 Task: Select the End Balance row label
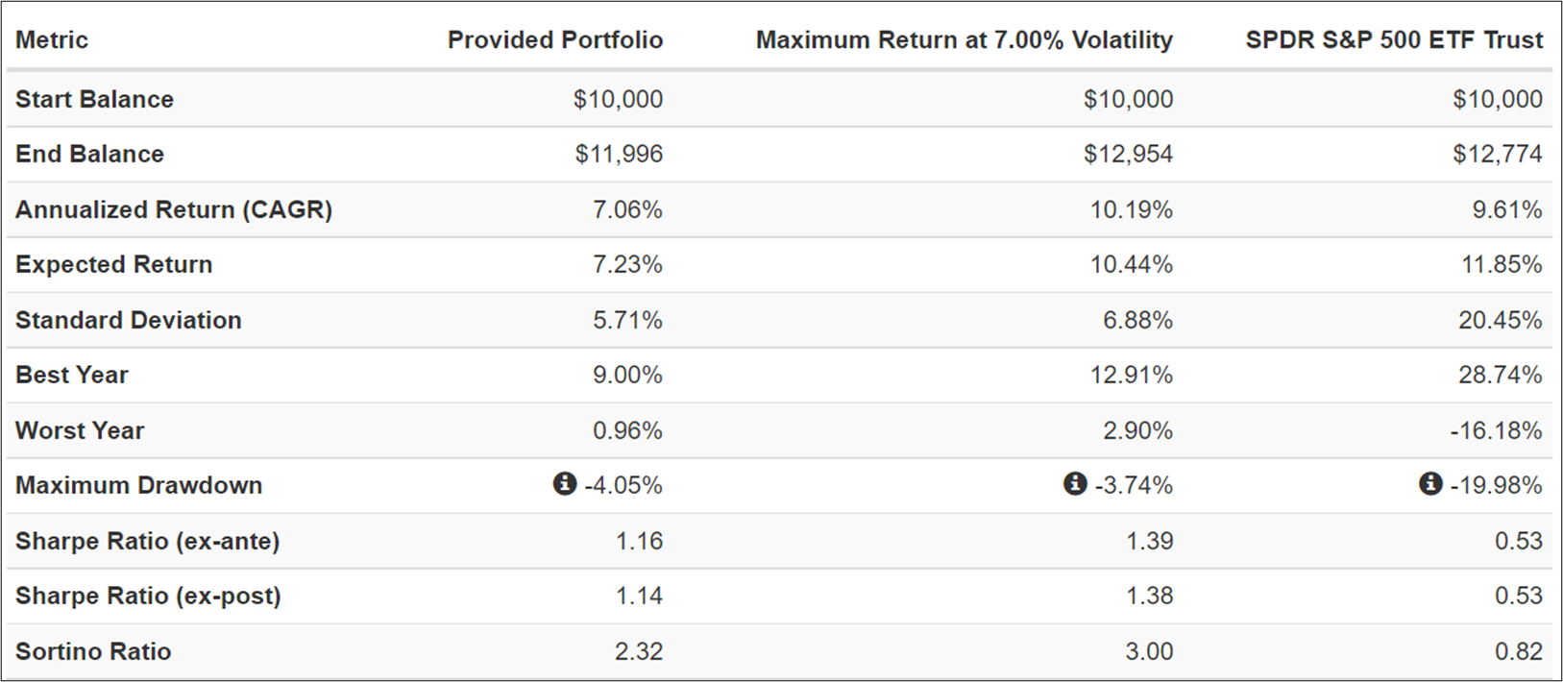point(89,154)
